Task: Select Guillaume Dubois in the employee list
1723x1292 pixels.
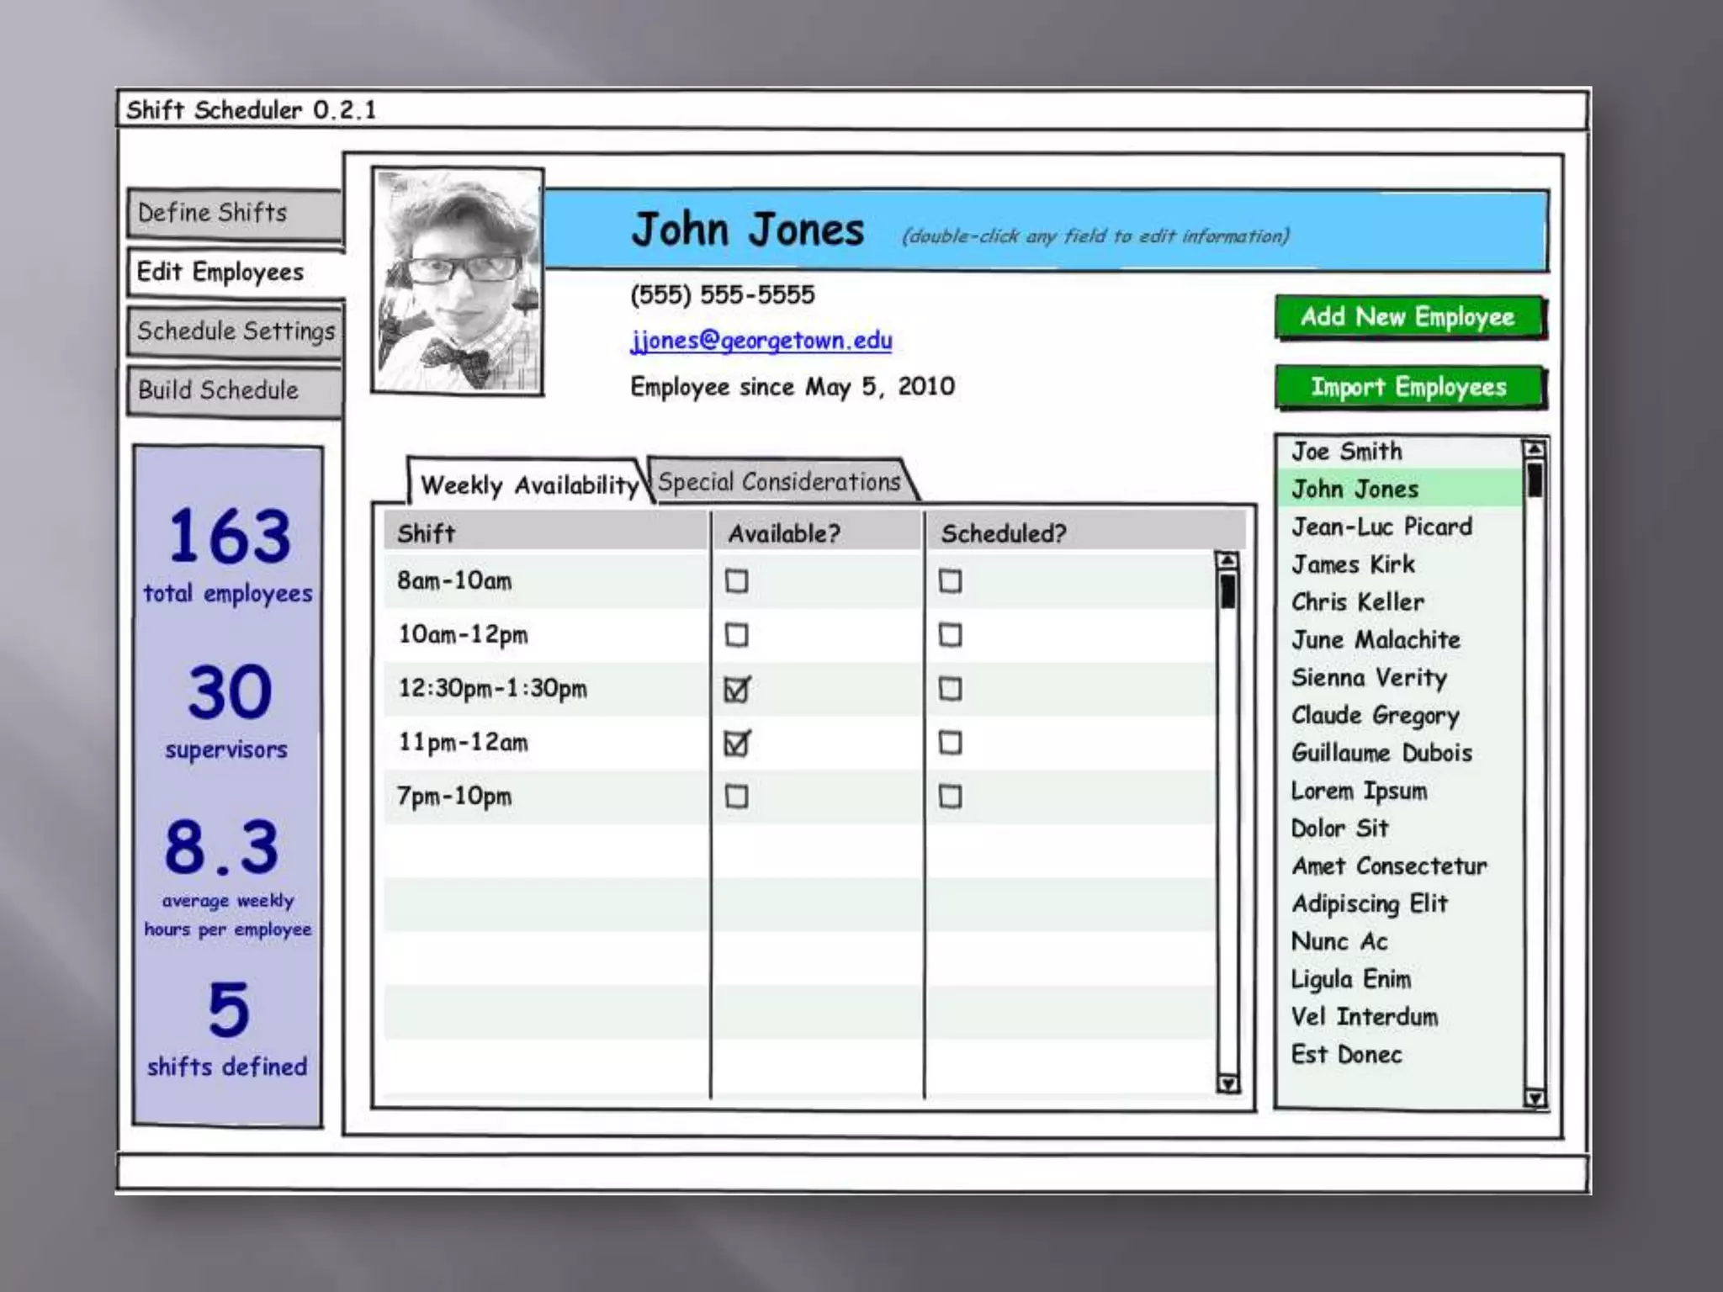Action: (x=1399, y=753)
